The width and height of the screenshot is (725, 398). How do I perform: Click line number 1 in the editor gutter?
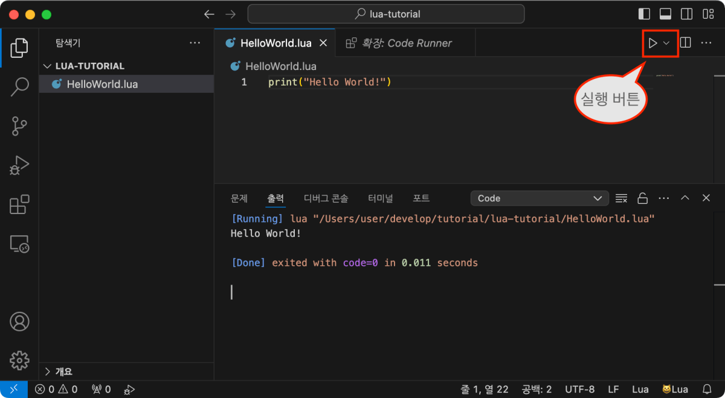[244, 82]
